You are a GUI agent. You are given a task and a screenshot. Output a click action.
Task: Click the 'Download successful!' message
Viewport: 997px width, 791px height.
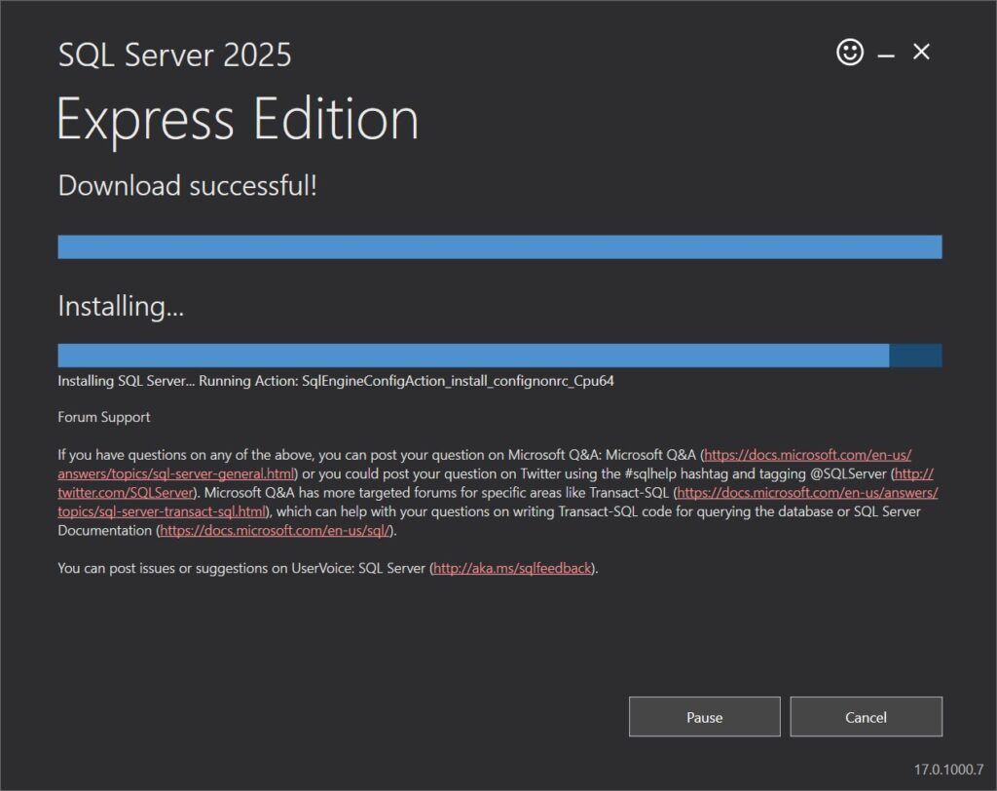coord(188,186)
